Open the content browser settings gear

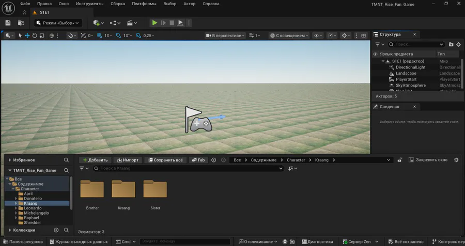pos(456,160)
